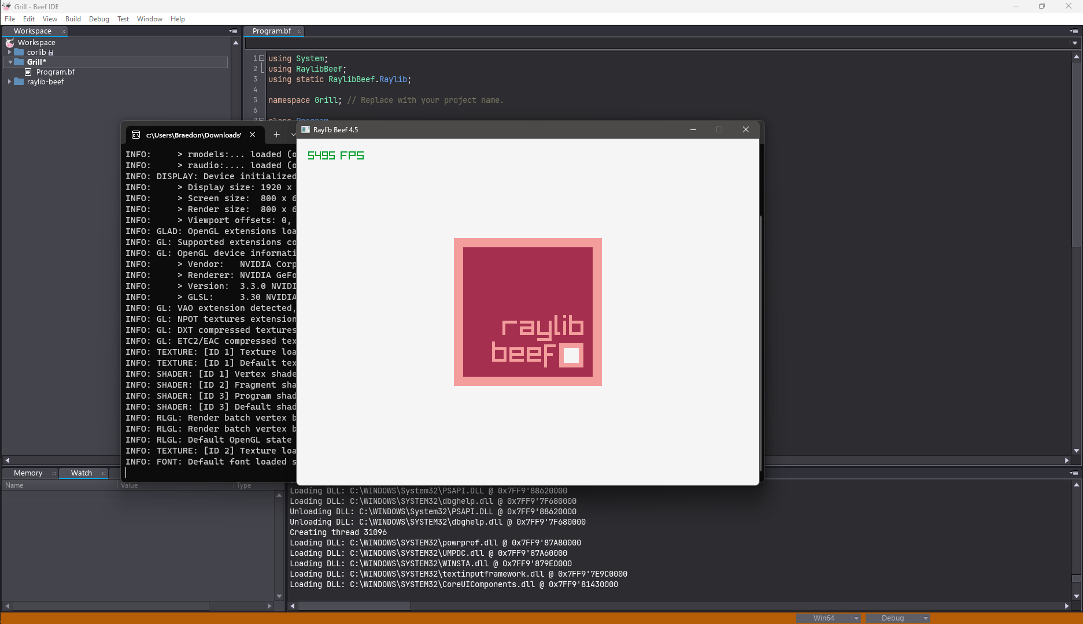
Task: Select the Grill* project row
Action: [116, 62]
